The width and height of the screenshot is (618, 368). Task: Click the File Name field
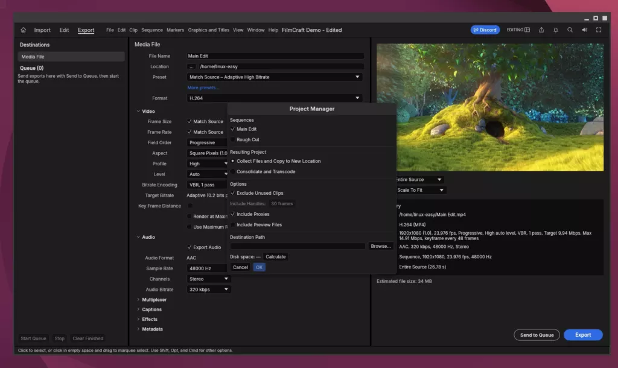point(275,56)
